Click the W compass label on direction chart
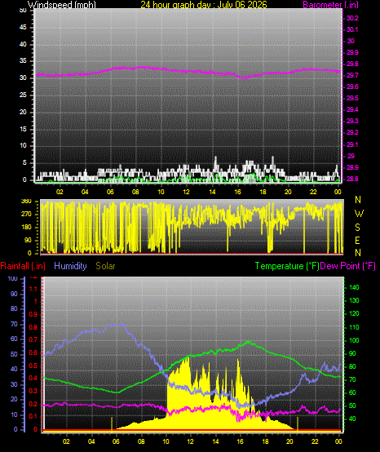Screen dimensions: 380x452 tap(359, 214)
